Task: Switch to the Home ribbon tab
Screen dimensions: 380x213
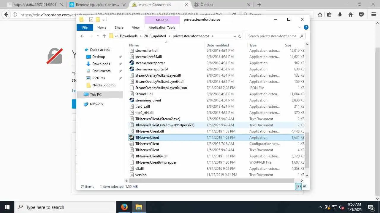Action: pyautogui.click(x=102, y=27)
